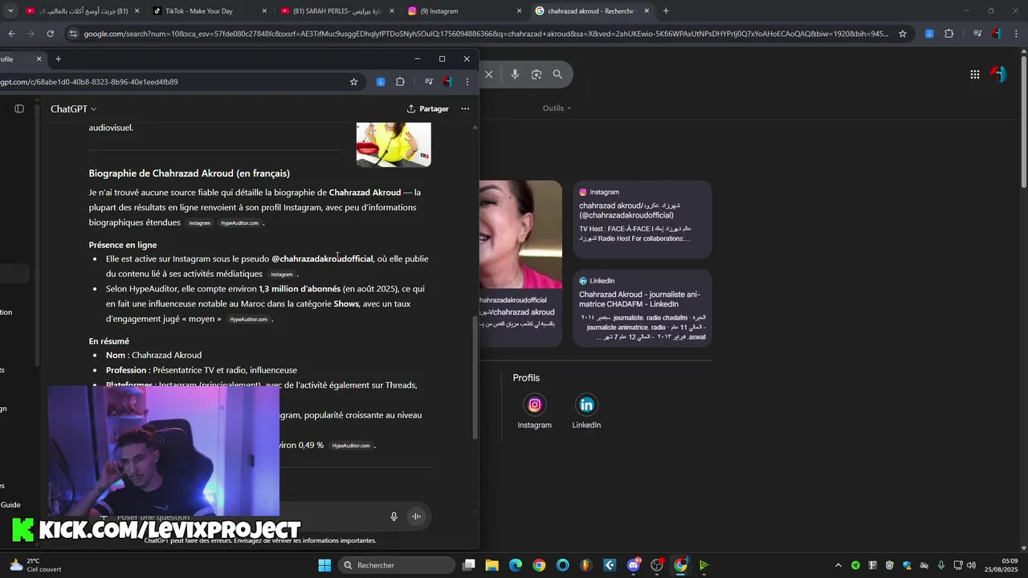Expand the Outils dropdown in Google results
The height and width of the screenshot is (578, 1028).
tap(557, 108)
